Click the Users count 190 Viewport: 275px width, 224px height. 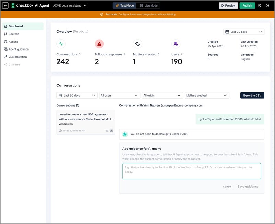(177, 62)
